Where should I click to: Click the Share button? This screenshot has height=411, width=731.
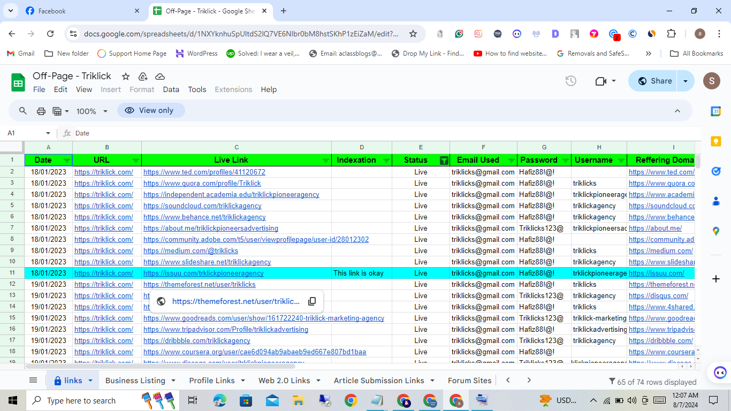[654, 81]
